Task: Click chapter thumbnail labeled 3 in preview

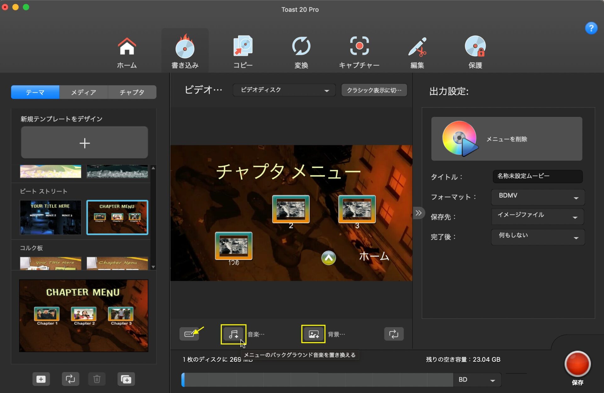Action: 357,209
